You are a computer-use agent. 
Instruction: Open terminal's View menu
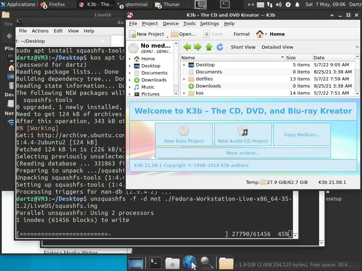click(73, 31)
